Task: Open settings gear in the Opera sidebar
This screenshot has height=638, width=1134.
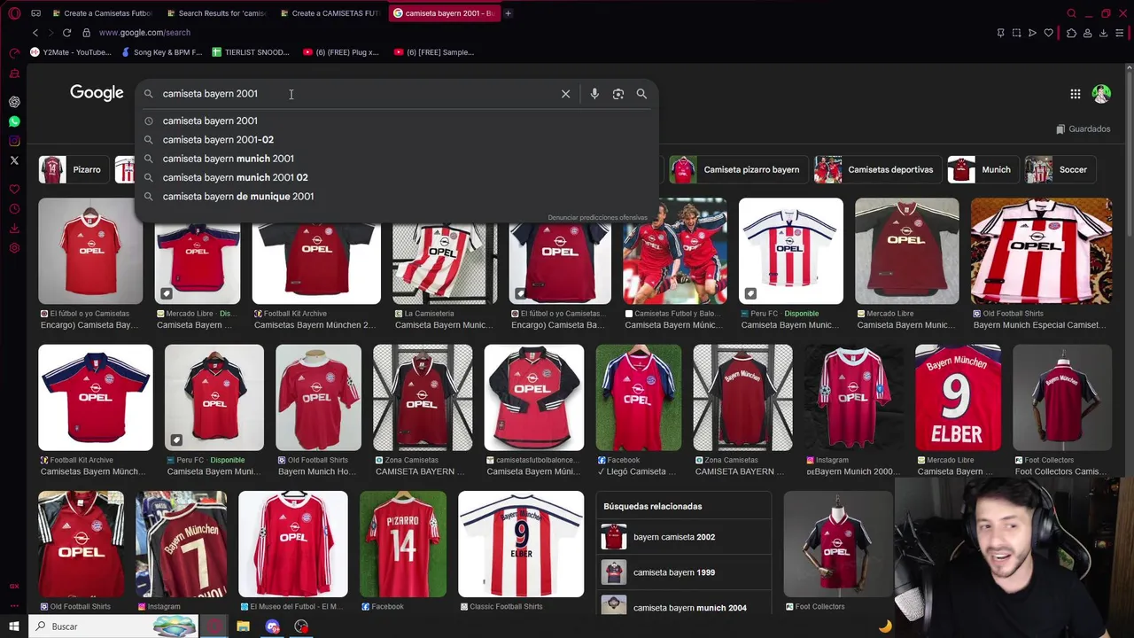Action: (x=14, y=248)
